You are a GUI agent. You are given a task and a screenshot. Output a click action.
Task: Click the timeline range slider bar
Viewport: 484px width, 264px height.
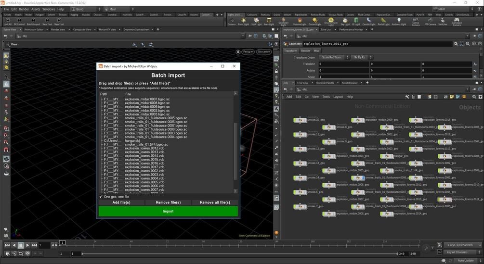239,254
